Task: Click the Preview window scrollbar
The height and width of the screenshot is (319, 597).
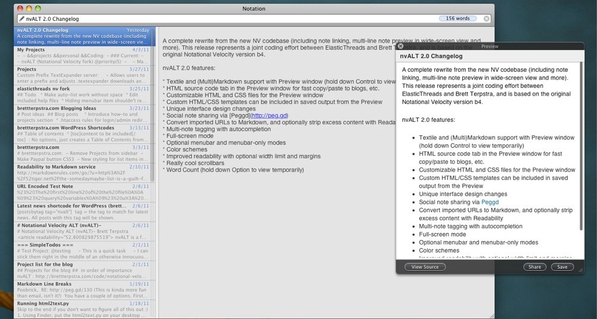Action: 581,146
